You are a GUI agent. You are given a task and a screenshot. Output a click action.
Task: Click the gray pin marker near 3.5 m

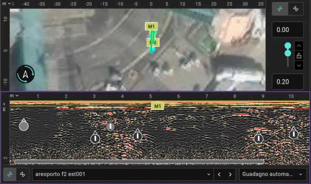point(110,127)
